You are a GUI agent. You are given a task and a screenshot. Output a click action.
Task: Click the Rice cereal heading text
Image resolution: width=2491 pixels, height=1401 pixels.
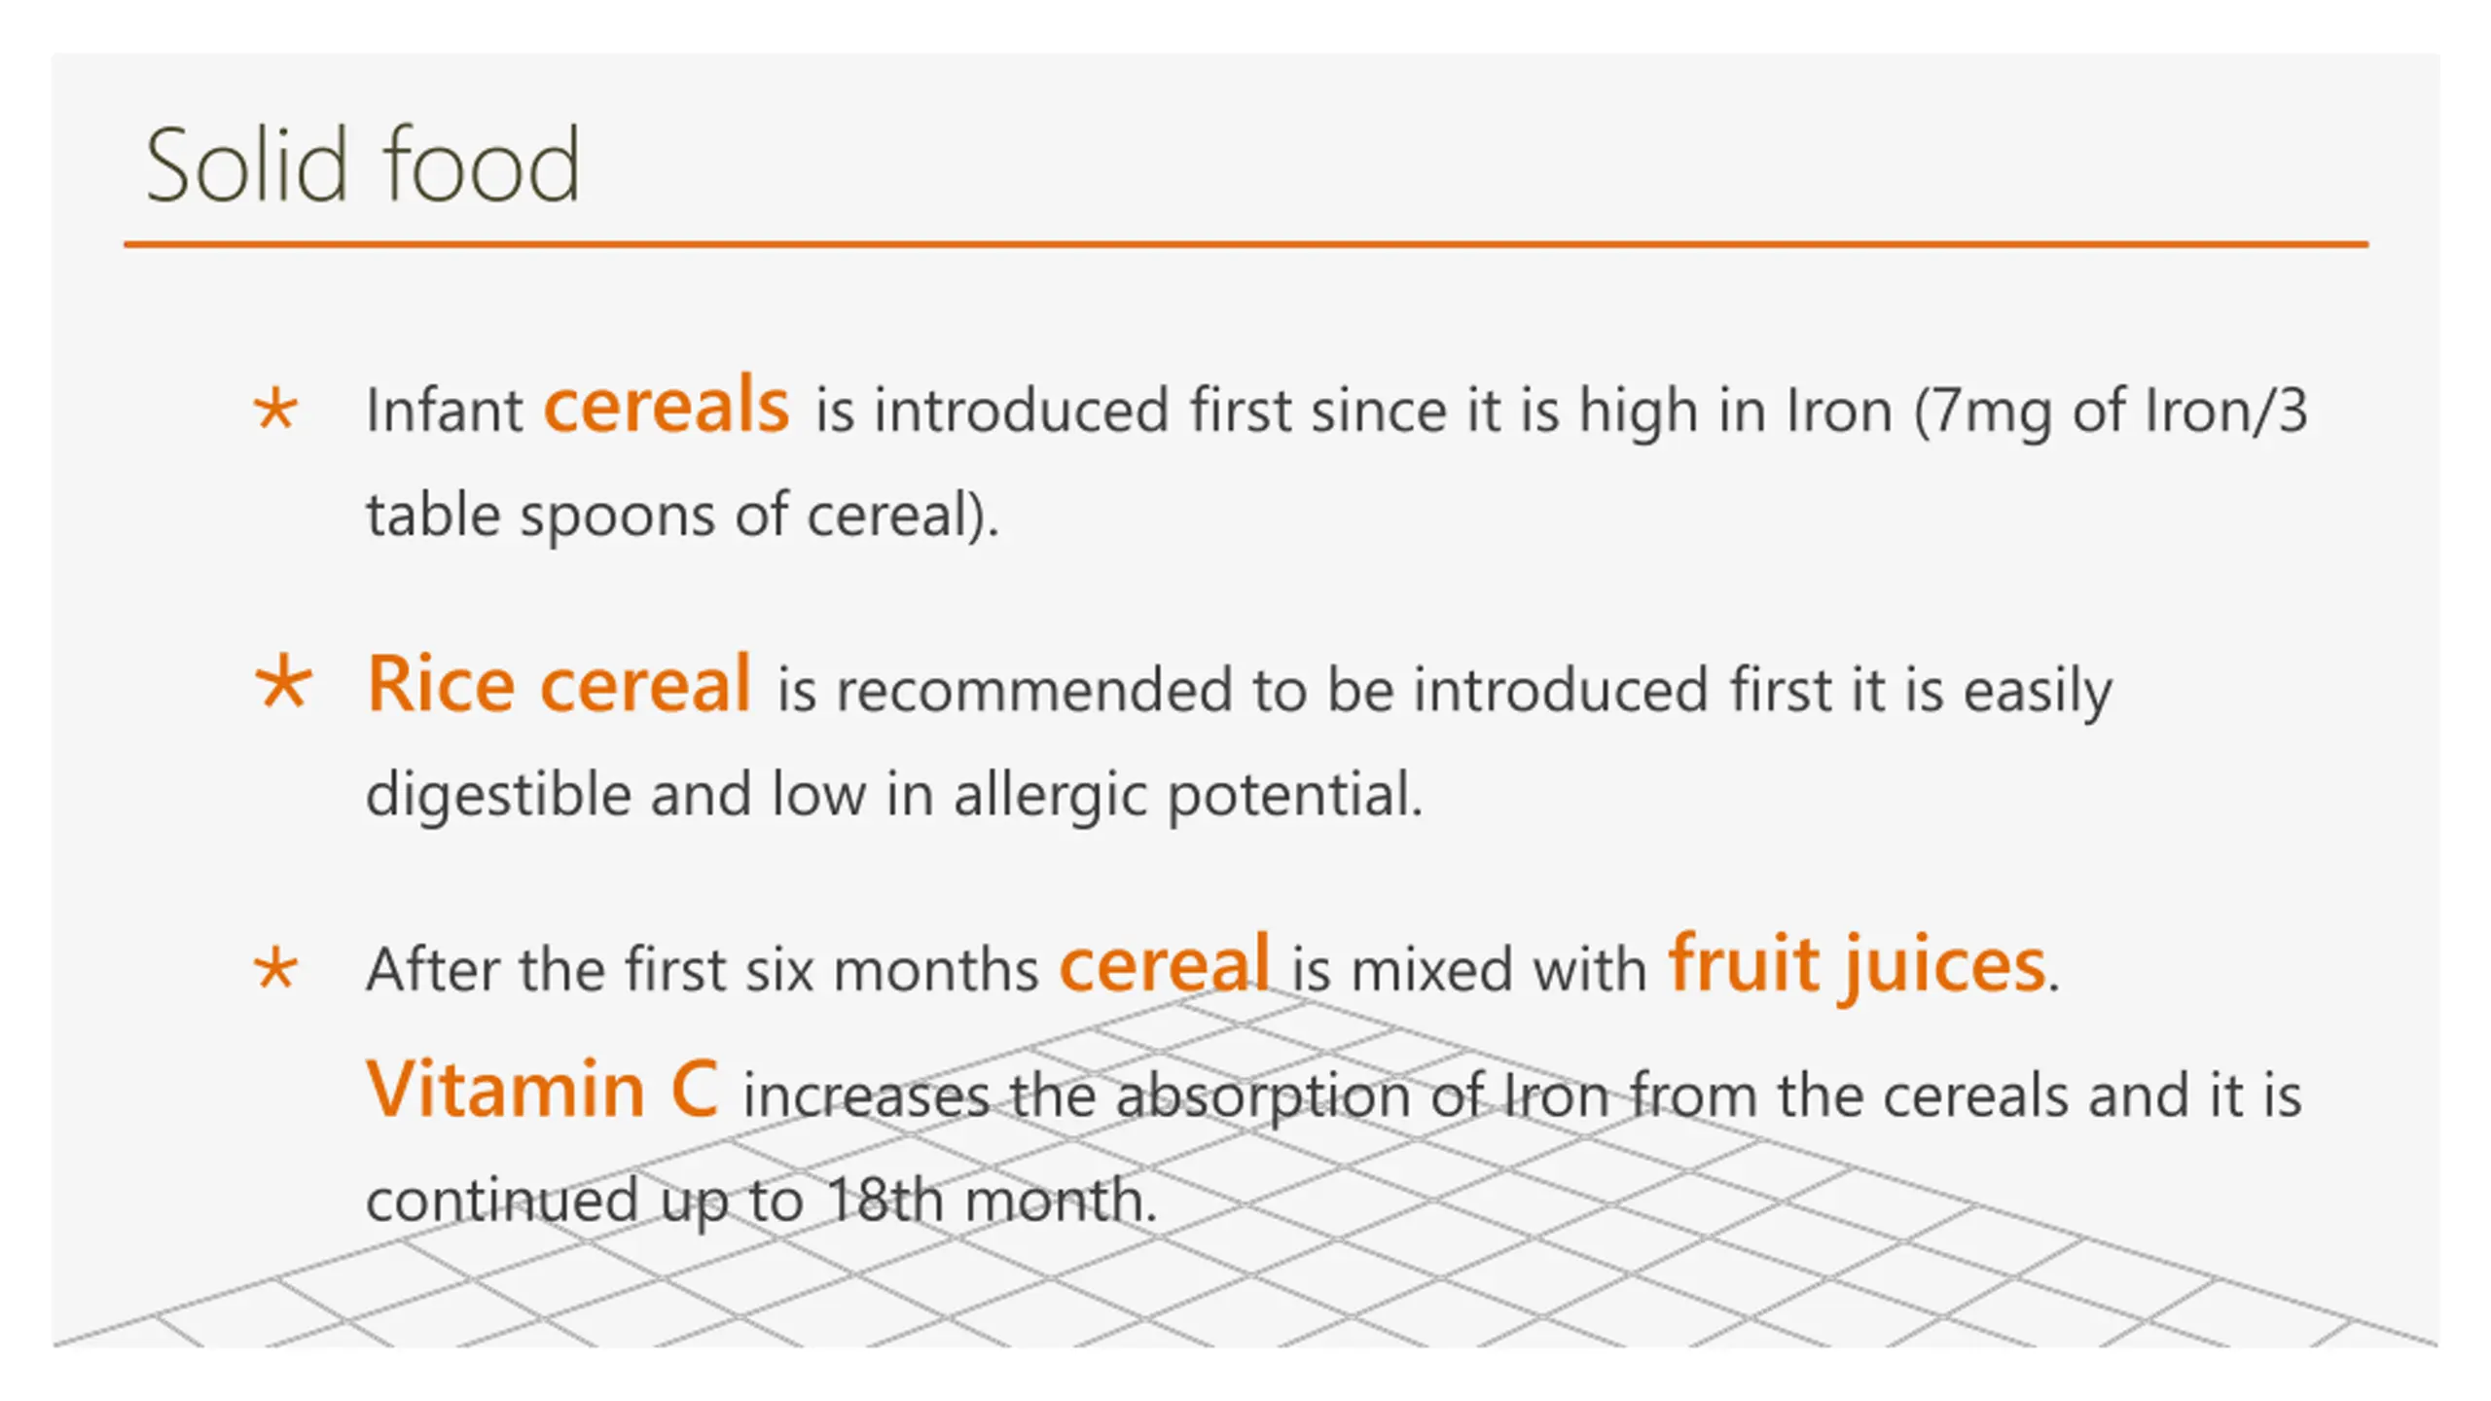(x=559, y=684)
